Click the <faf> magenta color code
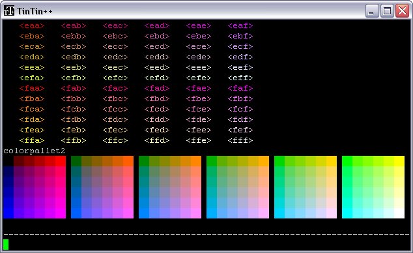The width and height of the screenshot is (413, 253). [x=240, y=88]
